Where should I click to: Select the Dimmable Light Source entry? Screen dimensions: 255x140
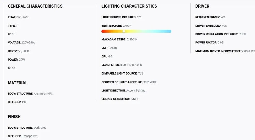pyautogui.click(x=122, y=73)
